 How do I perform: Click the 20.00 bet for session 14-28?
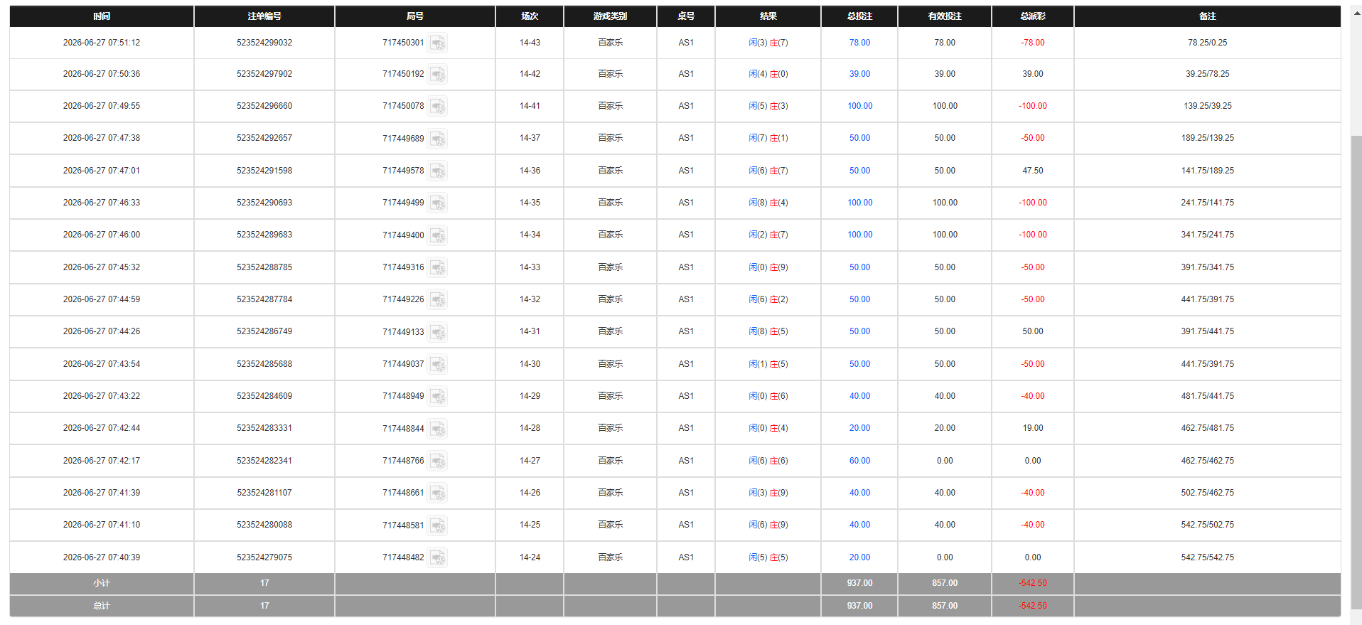click(859, 428)
